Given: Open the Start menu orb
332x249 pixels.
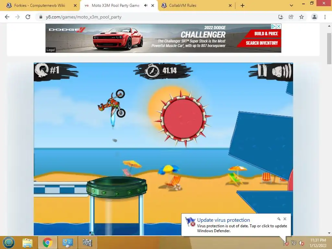Looking at the screenshot, I should click(9, 243).
